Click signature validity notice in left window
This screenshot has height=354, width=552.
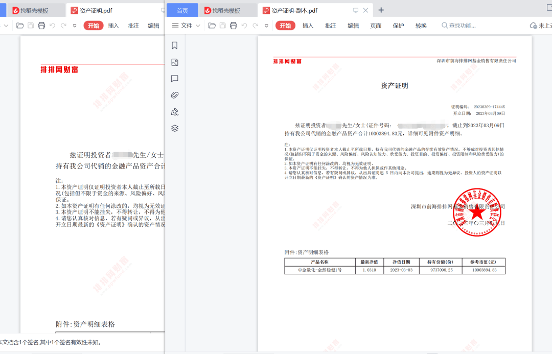[50, 342]
